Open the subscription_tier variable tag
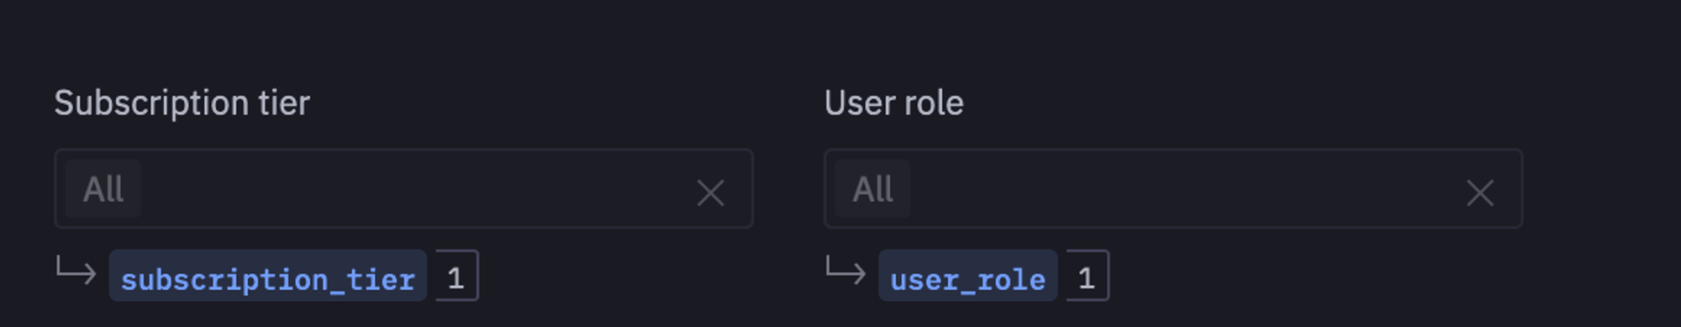 point(267,276)
